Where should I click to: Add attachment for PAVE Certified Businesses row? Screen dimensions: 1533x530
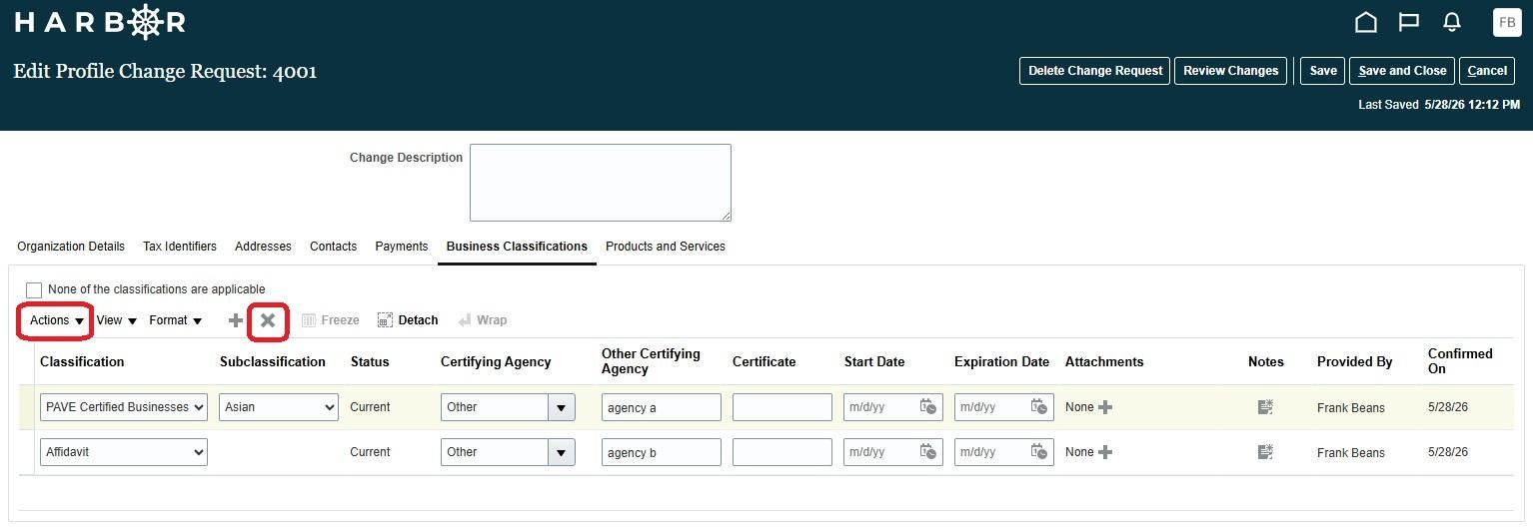point(1105,407)
